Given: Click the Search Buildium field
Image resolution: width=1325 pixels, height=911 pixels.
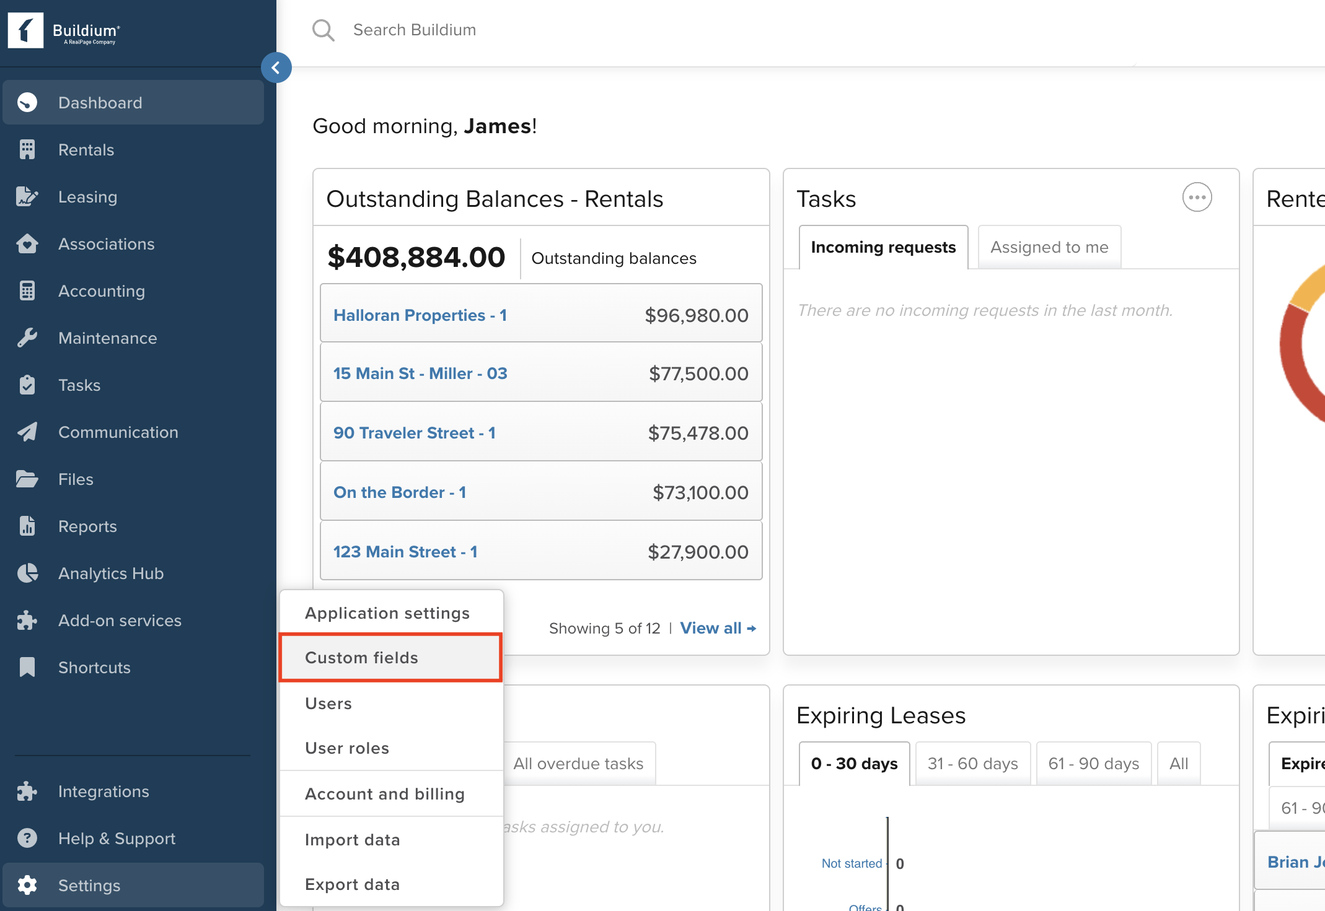Looking at the screenshot, I should click(414, 30).
